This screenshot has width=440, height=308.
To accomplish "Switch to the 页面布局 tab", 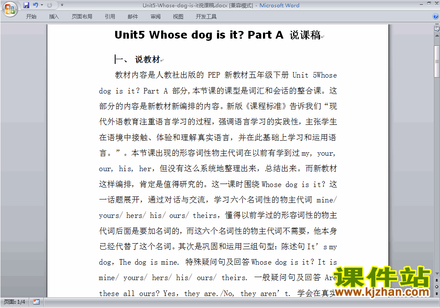I will click(82, 17).
